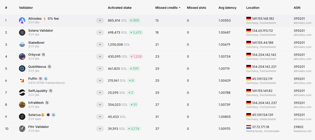Click the Netherlands flag beside 37.72.171.18
Image resolution: width=315 pixels, height=140 pixels.
coord(249,127)
